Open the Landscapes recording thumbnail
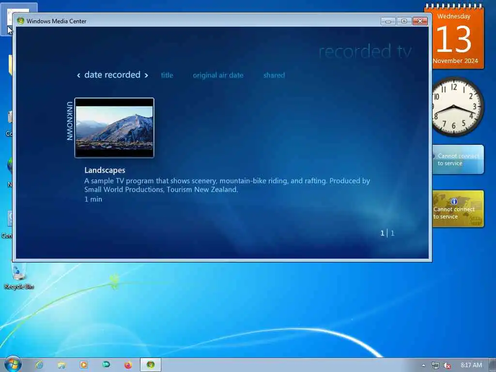The width and height of the screenshot is (496, 372). pyautogui.click(x=114, y=128)
